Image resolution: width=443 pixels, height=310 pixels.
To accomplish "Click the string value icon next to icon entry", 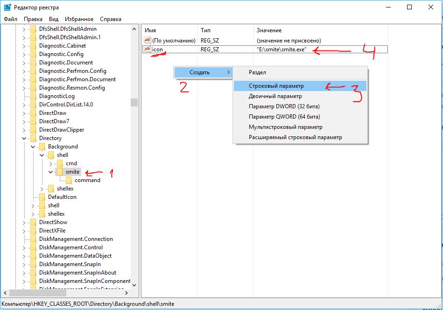I will click(x=147, y=49).
